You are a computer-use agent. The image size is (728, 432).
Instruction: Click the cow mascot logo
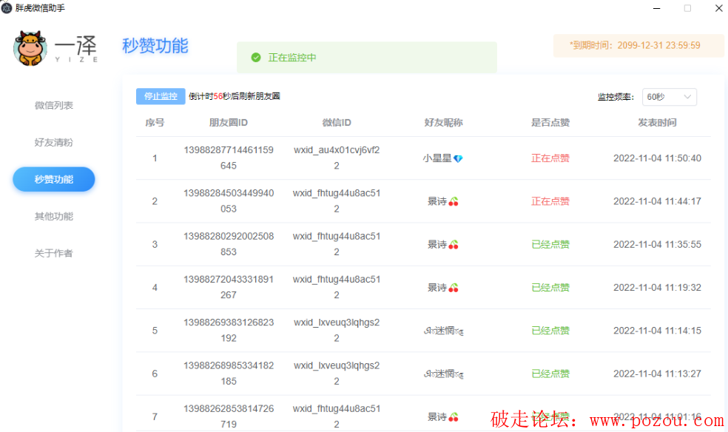tap(30, 48)
